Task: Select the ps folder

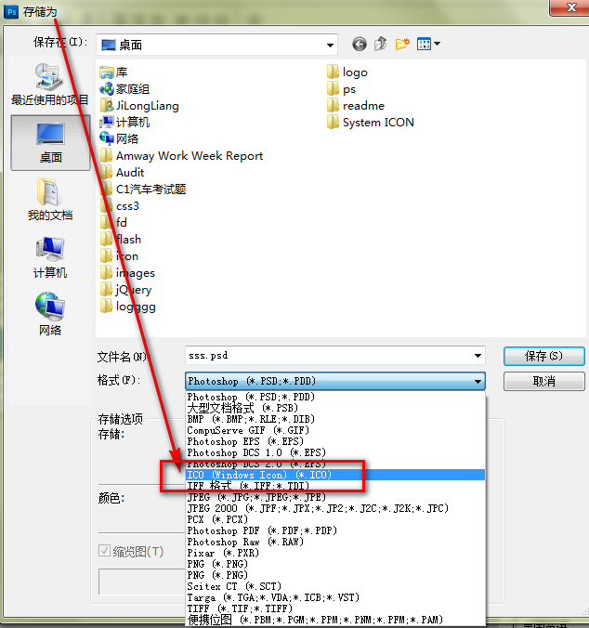Action: 341,89
